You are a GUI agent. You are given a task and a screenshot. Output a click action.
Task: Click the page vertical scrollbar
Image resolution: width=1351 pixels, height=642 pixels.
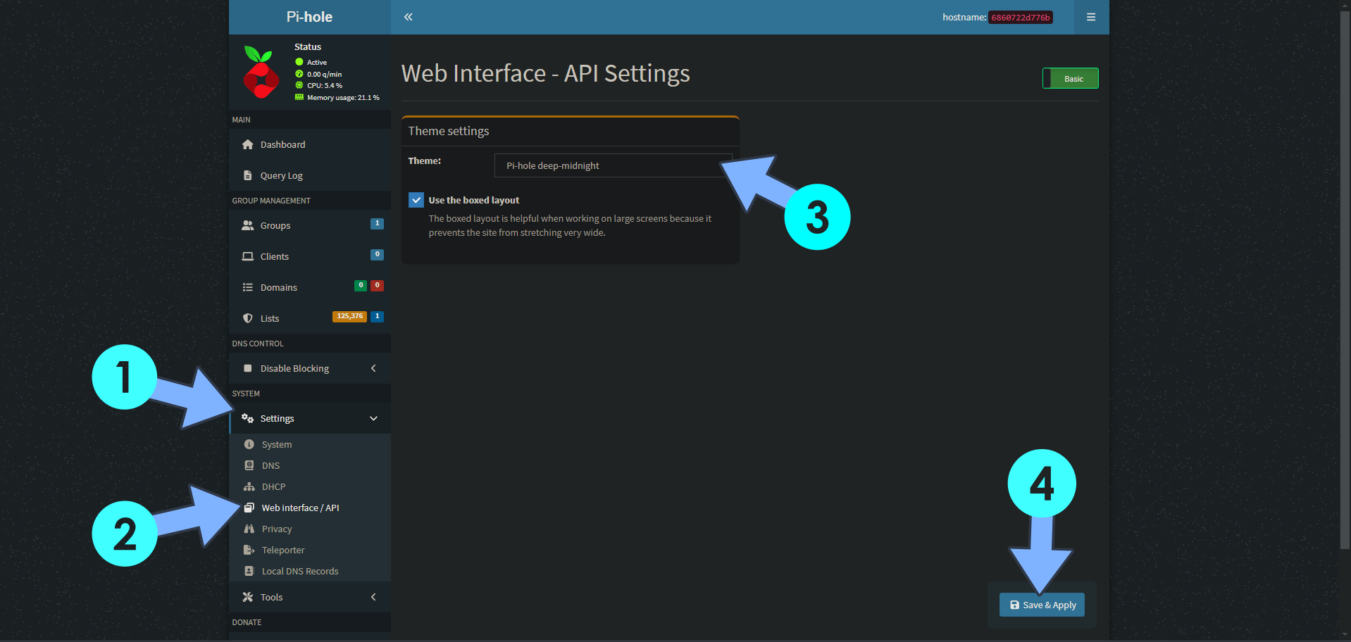pyautogui.click(x=1345, y=282)
